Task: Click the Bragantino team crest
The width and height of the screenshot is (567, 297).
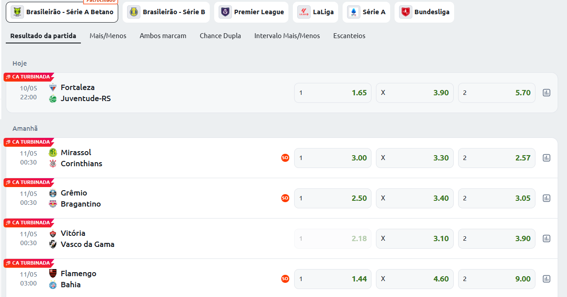Action: [53, 204]
